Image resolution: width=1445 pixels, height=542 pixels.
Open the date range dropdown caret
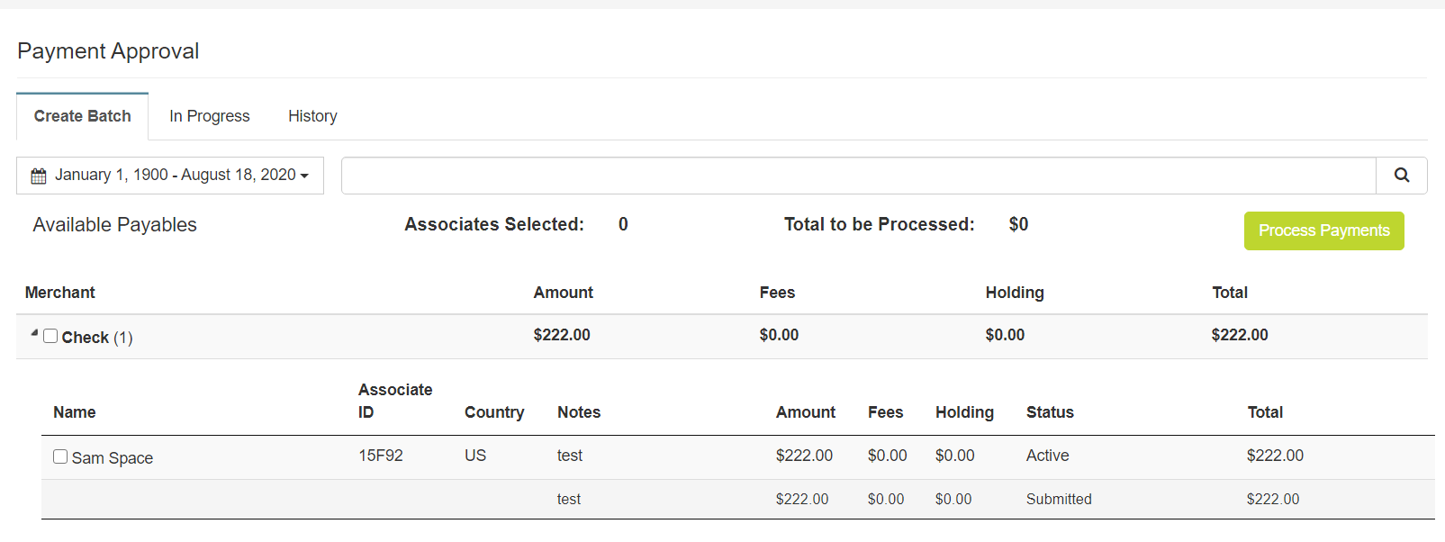pos(304,176)
